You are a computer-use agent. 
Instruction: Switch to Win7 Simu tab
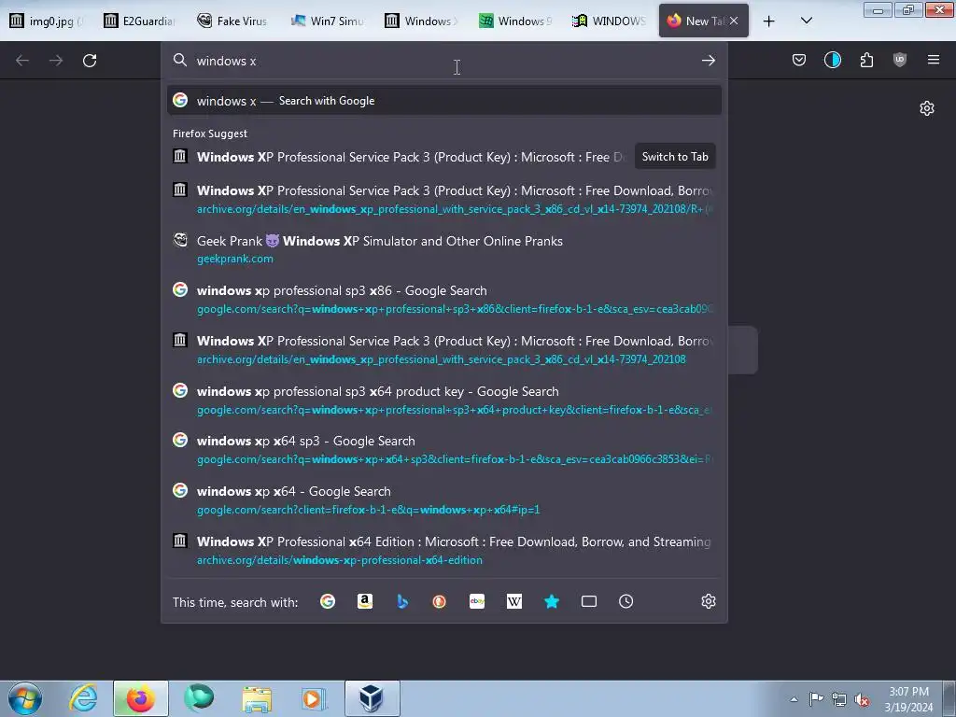(x=328, y=21)
